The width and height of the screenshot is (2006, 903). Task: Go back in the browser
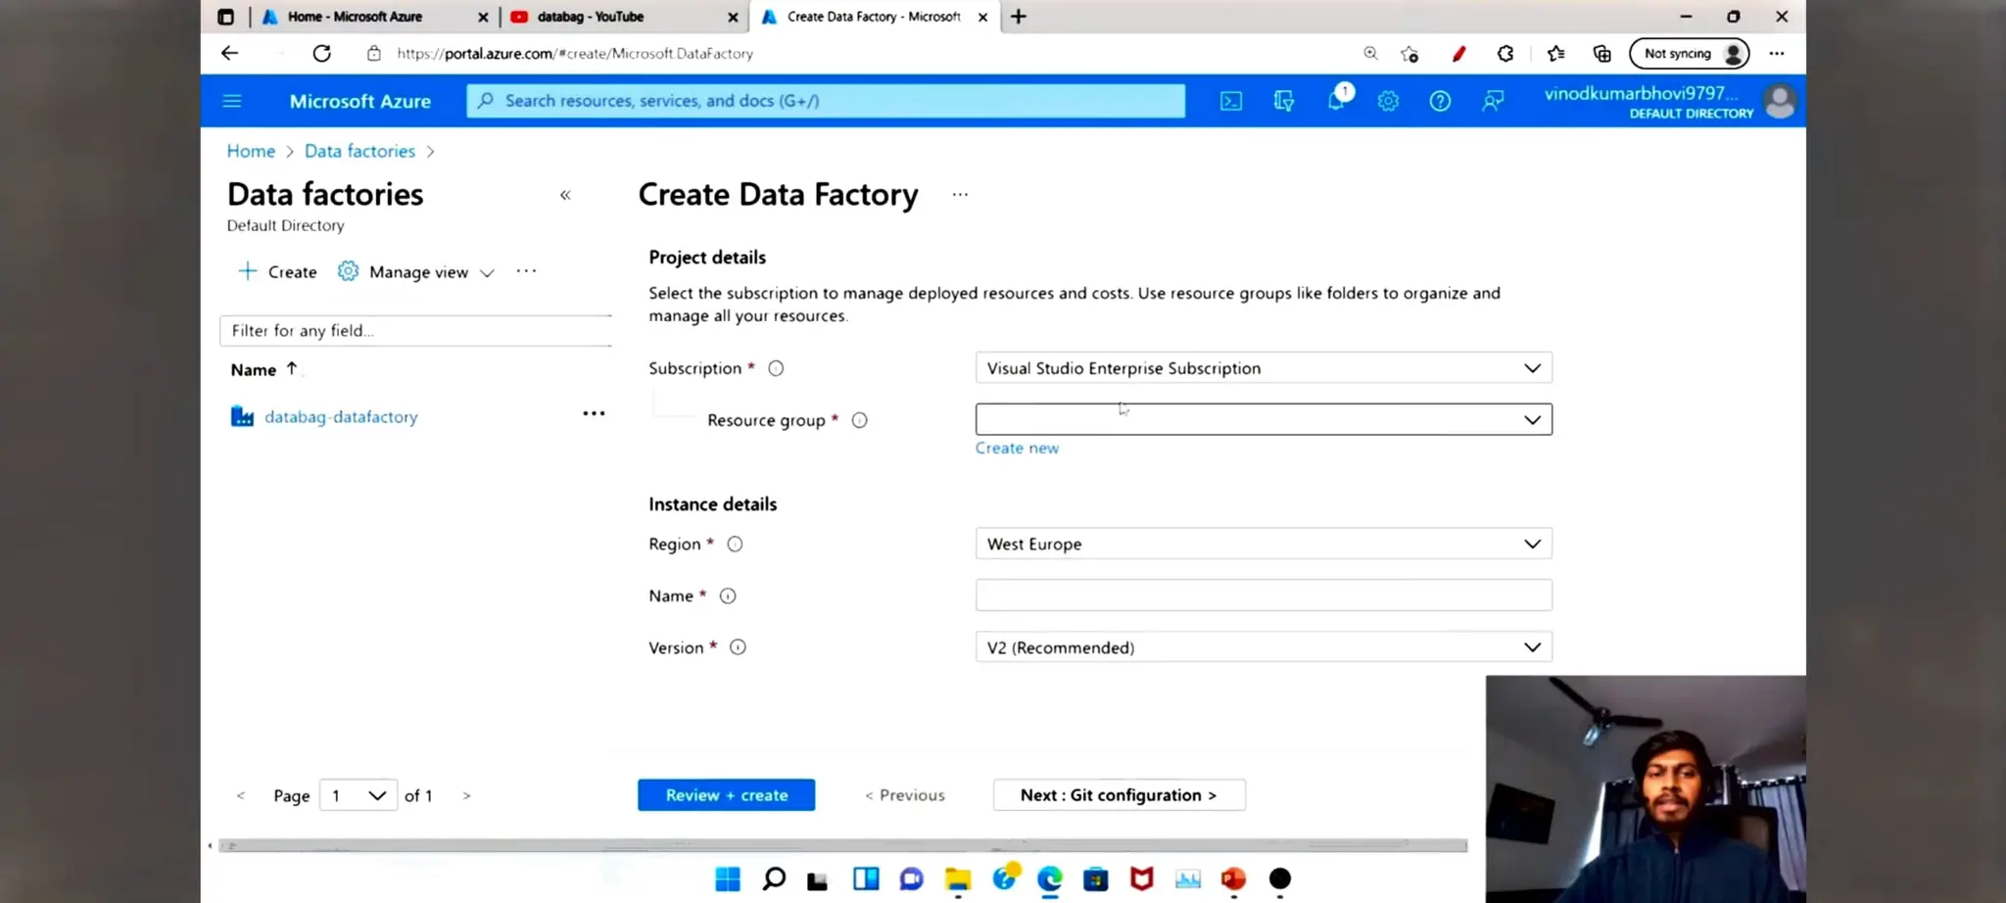[229, 54]
